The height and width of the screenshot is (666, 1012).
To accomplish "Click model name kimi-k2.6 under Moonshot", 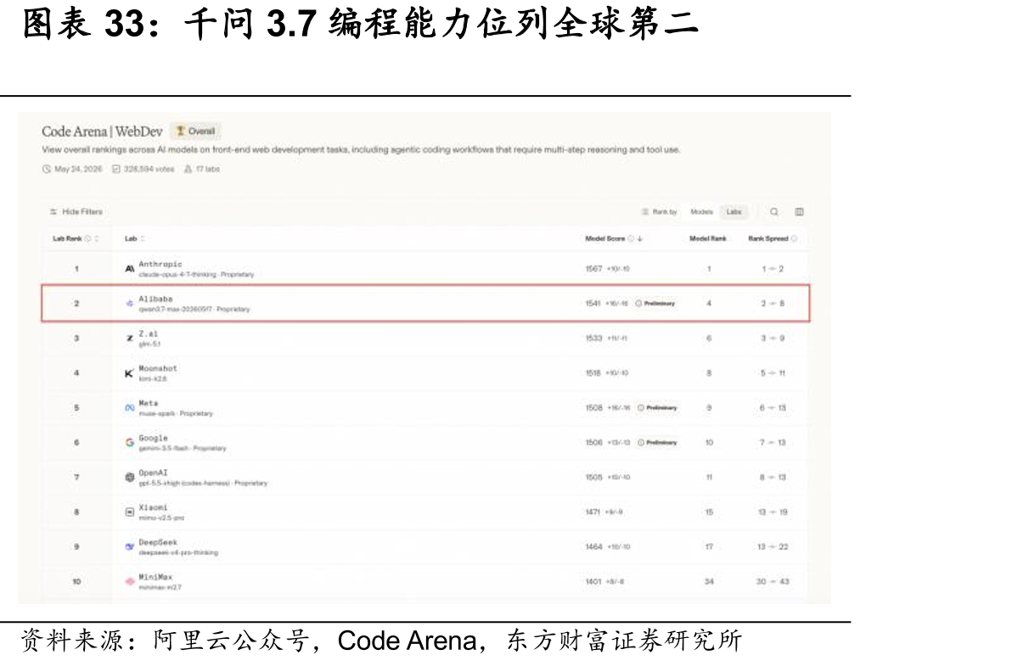I will tap(152, 378).
